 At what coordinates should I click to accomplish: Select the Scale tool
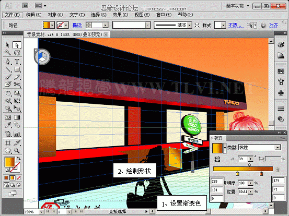point(17,93)
